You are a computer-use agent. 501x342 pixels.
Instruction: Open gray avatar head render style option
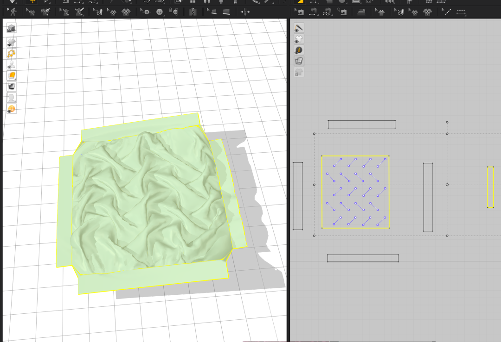(x=12, y=98)
